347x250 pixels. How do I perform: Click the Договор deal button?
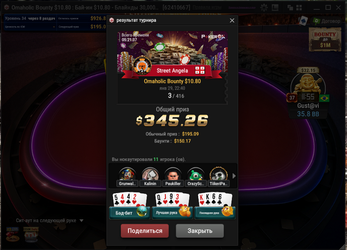(327, 21)
